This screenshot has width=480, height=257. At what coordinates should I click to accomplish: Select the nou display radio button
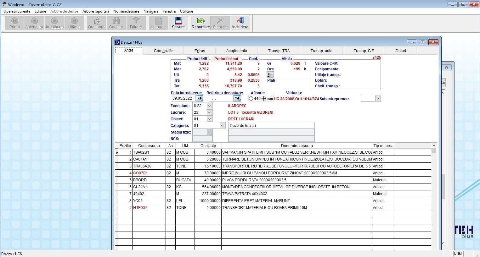pyautogui.click(x=264, y=99)
